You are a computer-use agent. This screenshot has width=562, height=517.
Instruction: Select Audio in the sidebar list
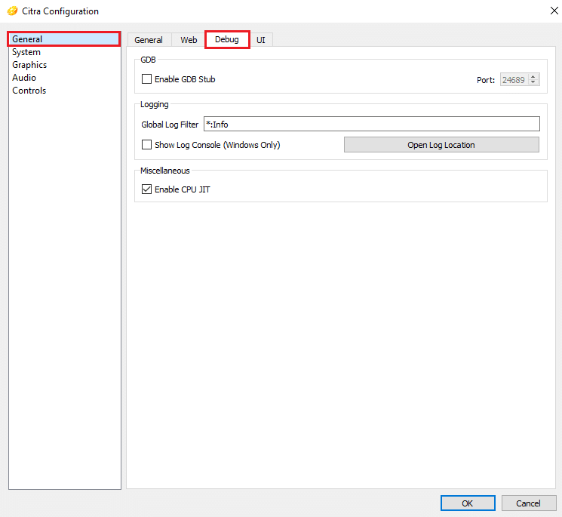(24, 78)
